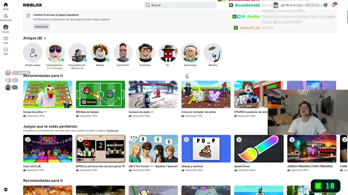348x195 pixels.
Task: Click the 'Bola de Golpes' title text
Action: [87, 112]
